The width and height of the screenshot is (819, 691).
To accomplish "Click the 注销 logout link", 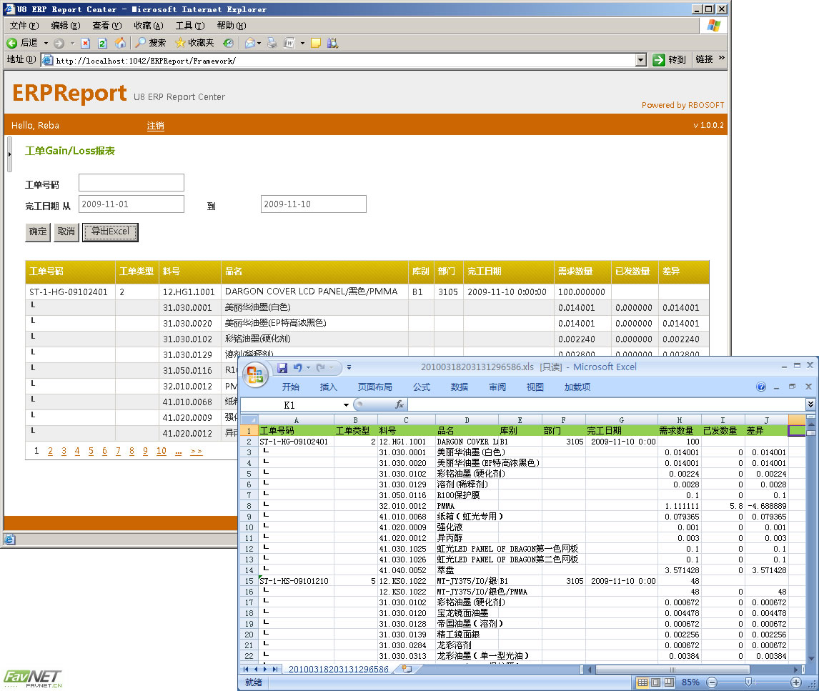I will pyautogui.click(x=155, y=126).
